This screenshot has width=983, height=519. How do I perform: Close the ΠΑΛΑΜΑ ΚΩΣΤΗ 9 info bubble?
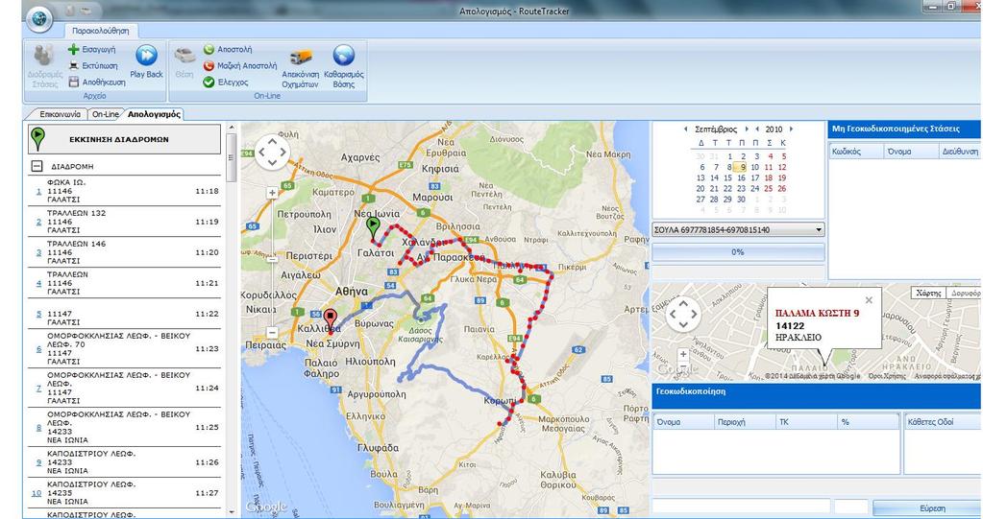pos(869,300)
